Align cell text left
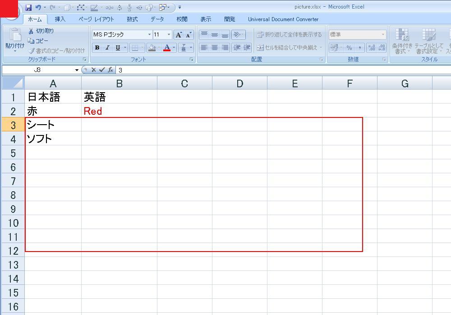The width and height of the screenshot is (451, 315). point(204,48)
